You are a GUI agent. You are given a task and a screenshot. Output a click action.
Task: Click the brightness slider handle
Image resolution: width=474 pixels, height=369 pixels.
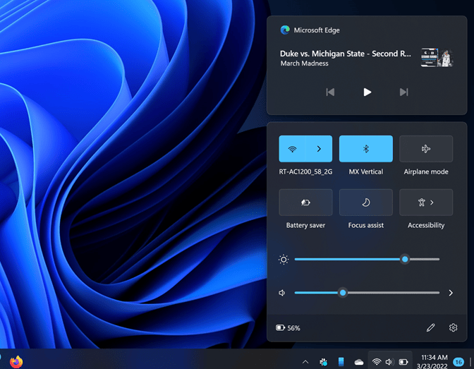coord(405,259)
